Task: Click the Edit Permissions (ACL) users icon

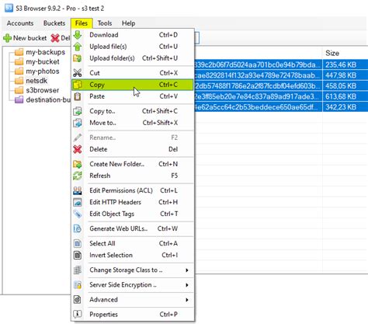Action: tap(78, 190)
